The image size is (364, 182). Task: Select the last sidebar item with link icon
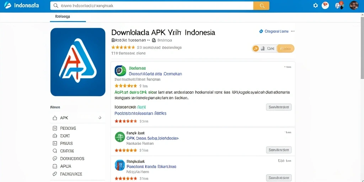pyautogui.click(x=68, y=174)
